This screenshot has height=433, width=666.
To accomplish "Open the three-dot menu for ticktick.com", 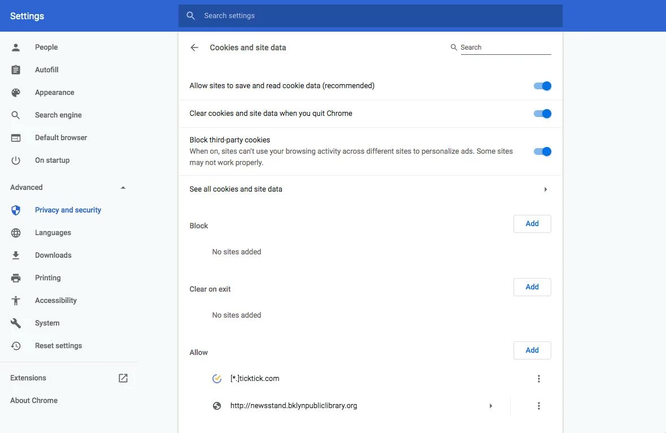I will [x=539, y=379].
